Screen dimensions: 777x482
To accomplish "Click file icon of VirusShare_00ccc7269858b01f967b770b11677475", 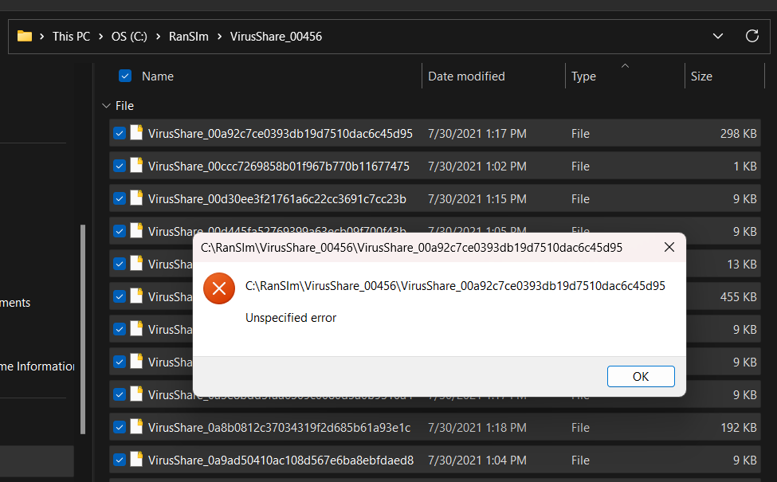I will click(136, 166).
